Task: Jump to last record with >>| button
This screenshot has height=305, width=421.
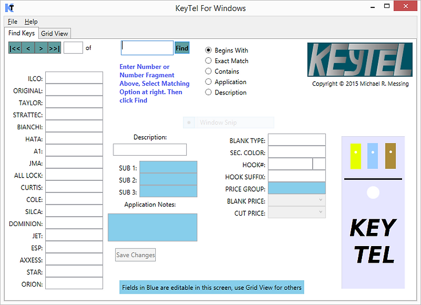Action: coord(54,48)
